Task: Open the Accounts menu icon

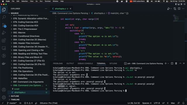Action: (4, 90)
